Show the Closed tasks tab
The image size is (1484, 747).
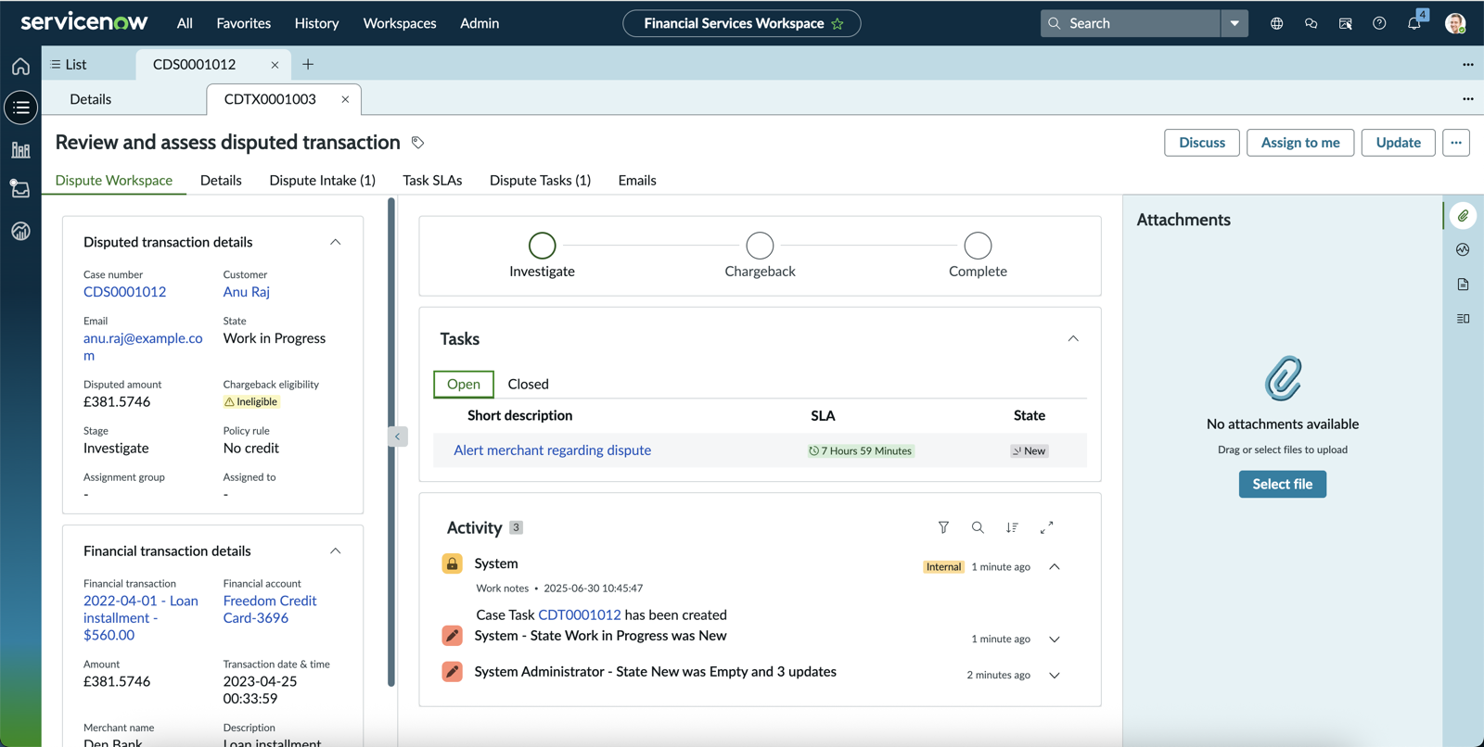pyautogui.click(x=529, y=385)
